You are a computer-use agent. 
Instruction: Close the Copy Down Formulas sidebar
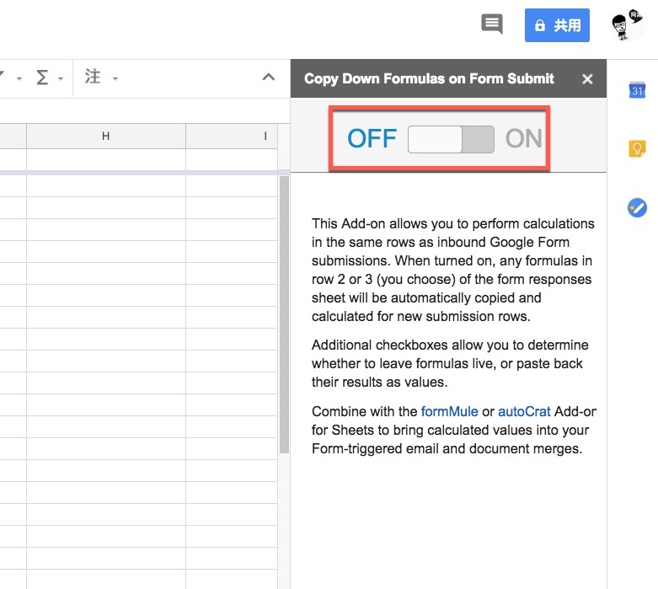click(x=588, y=79)
